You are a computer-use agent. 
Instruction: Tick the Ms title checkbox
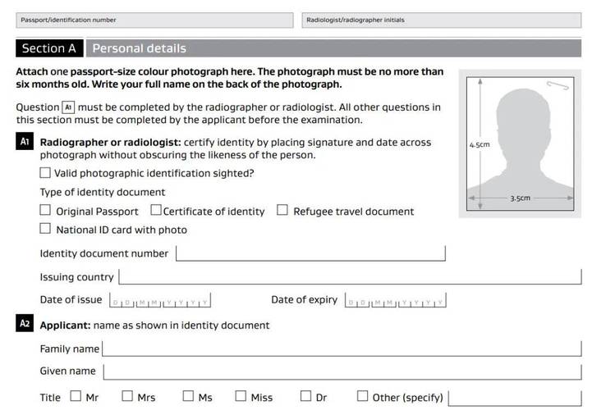point(188,397)
